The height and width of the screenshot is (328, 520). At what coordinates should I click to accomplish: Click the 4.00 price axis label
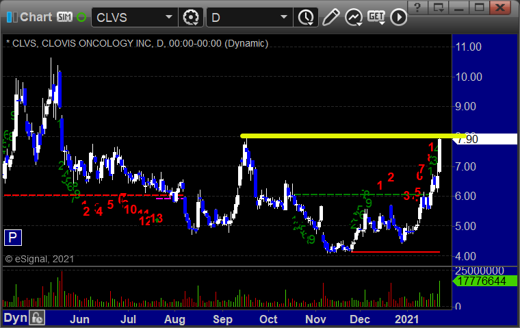point(466,256)
